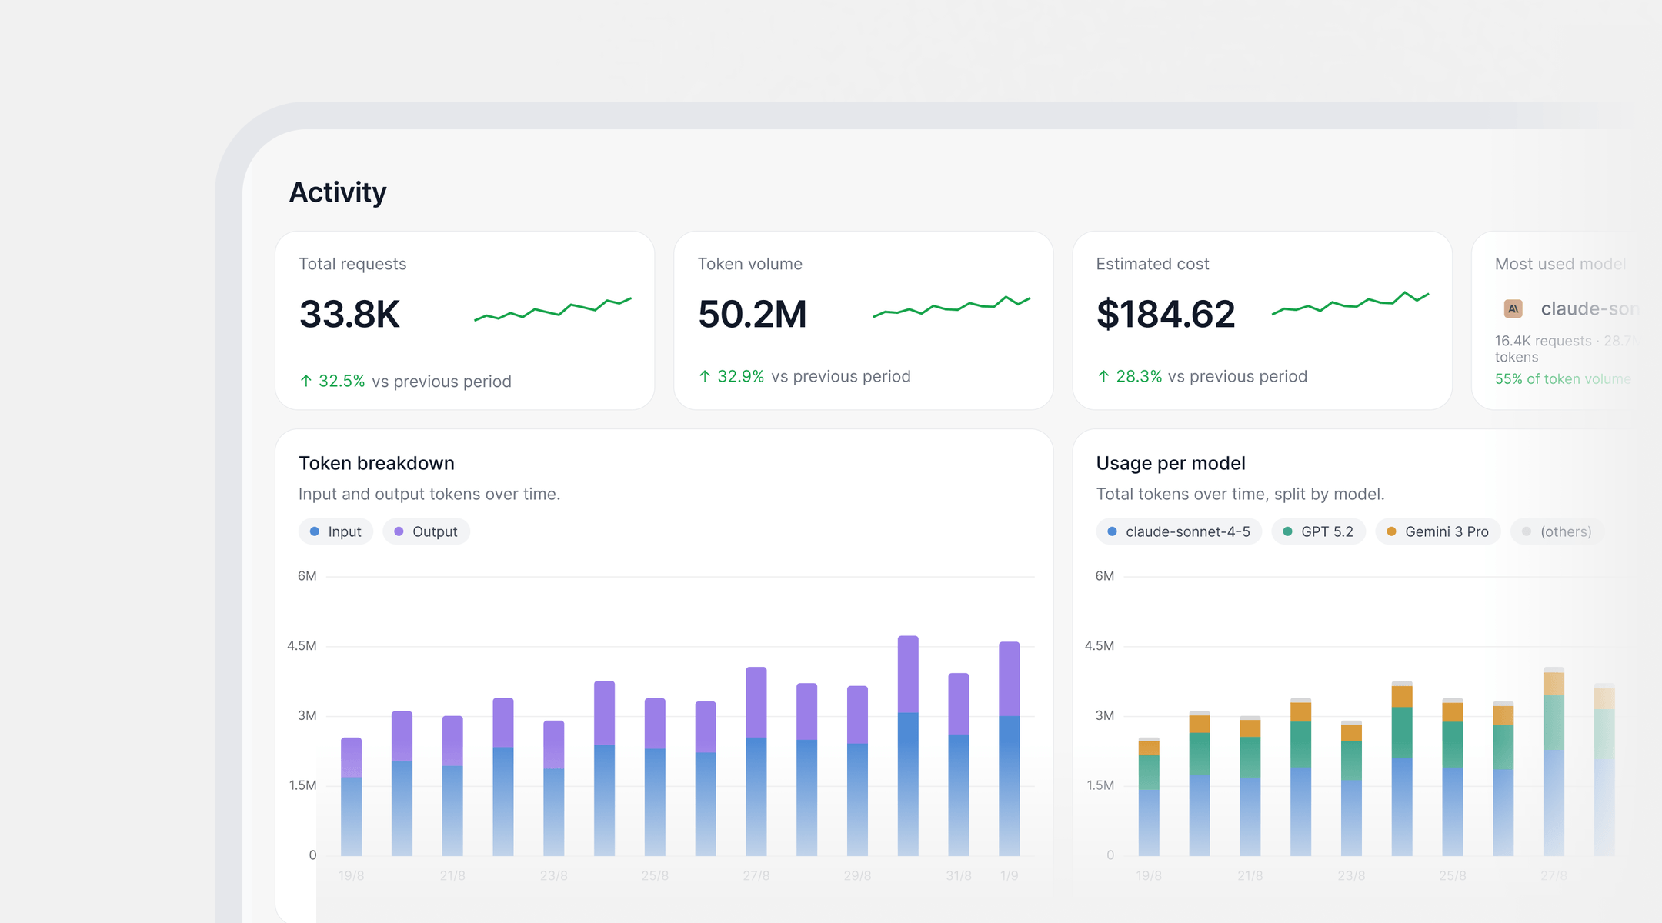Click the Token volume sparkline
Viewport: 1662px width, 923px height.
pos(951,306)
